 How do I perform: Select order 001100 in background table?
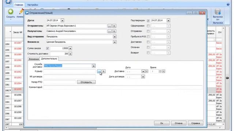(18, 118)
